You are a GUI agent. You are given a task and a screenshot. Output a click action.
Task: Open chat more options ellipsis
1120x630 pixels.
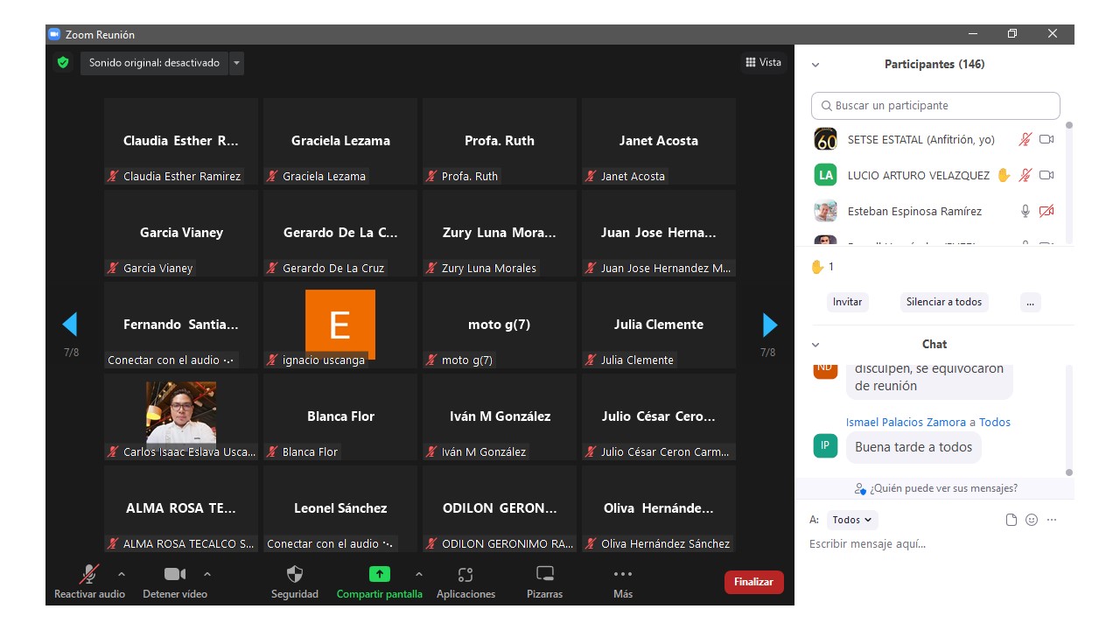(1052, 520)
